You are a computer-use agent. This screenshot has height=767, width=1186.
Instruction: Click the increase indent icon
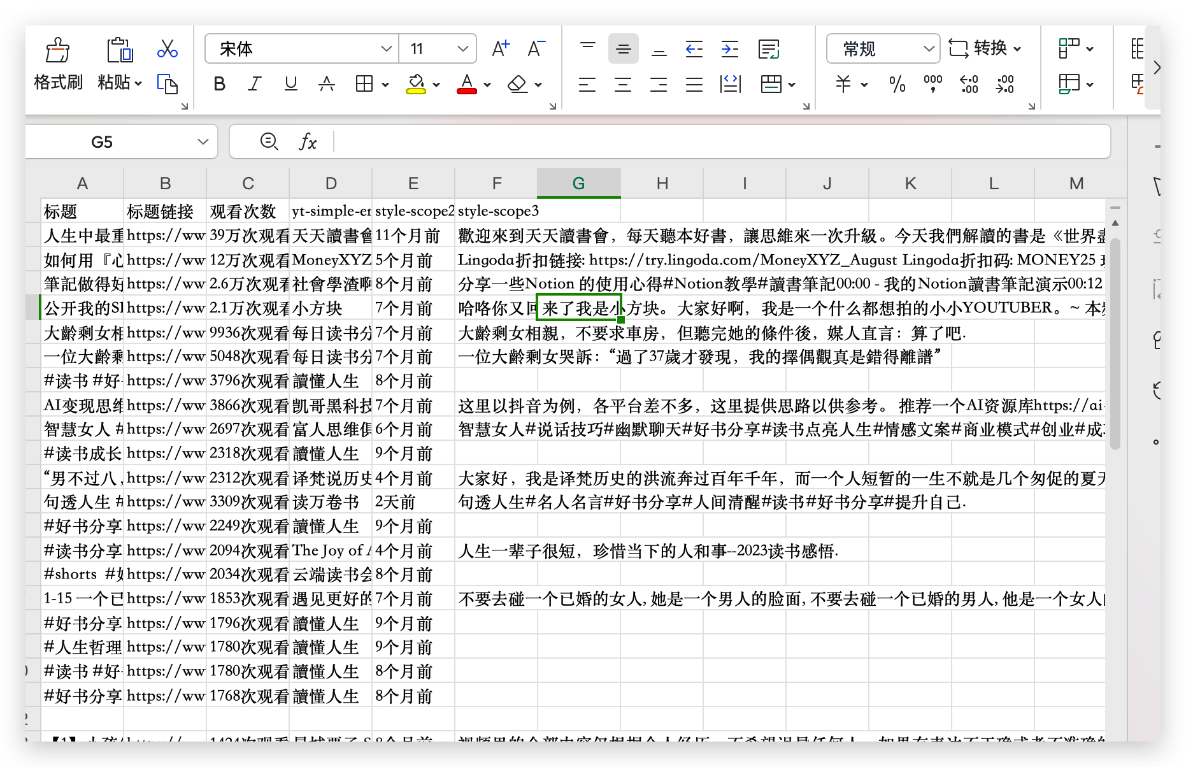730,48
